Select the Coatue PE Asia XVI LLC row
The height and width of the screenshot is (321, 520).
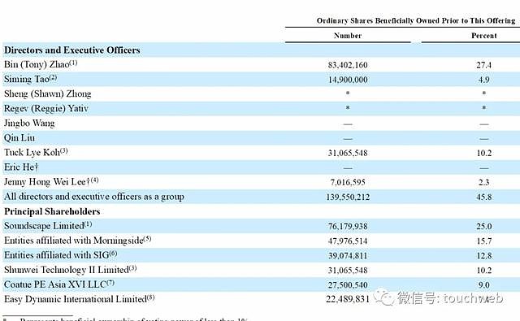(x=260, y=284)
